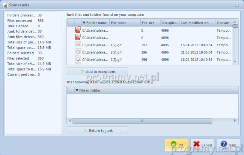The height and width of the screenshot is (155, 244).
Task: Click the exception list horizontal scrollbar thumb
Action: [142, 121]
